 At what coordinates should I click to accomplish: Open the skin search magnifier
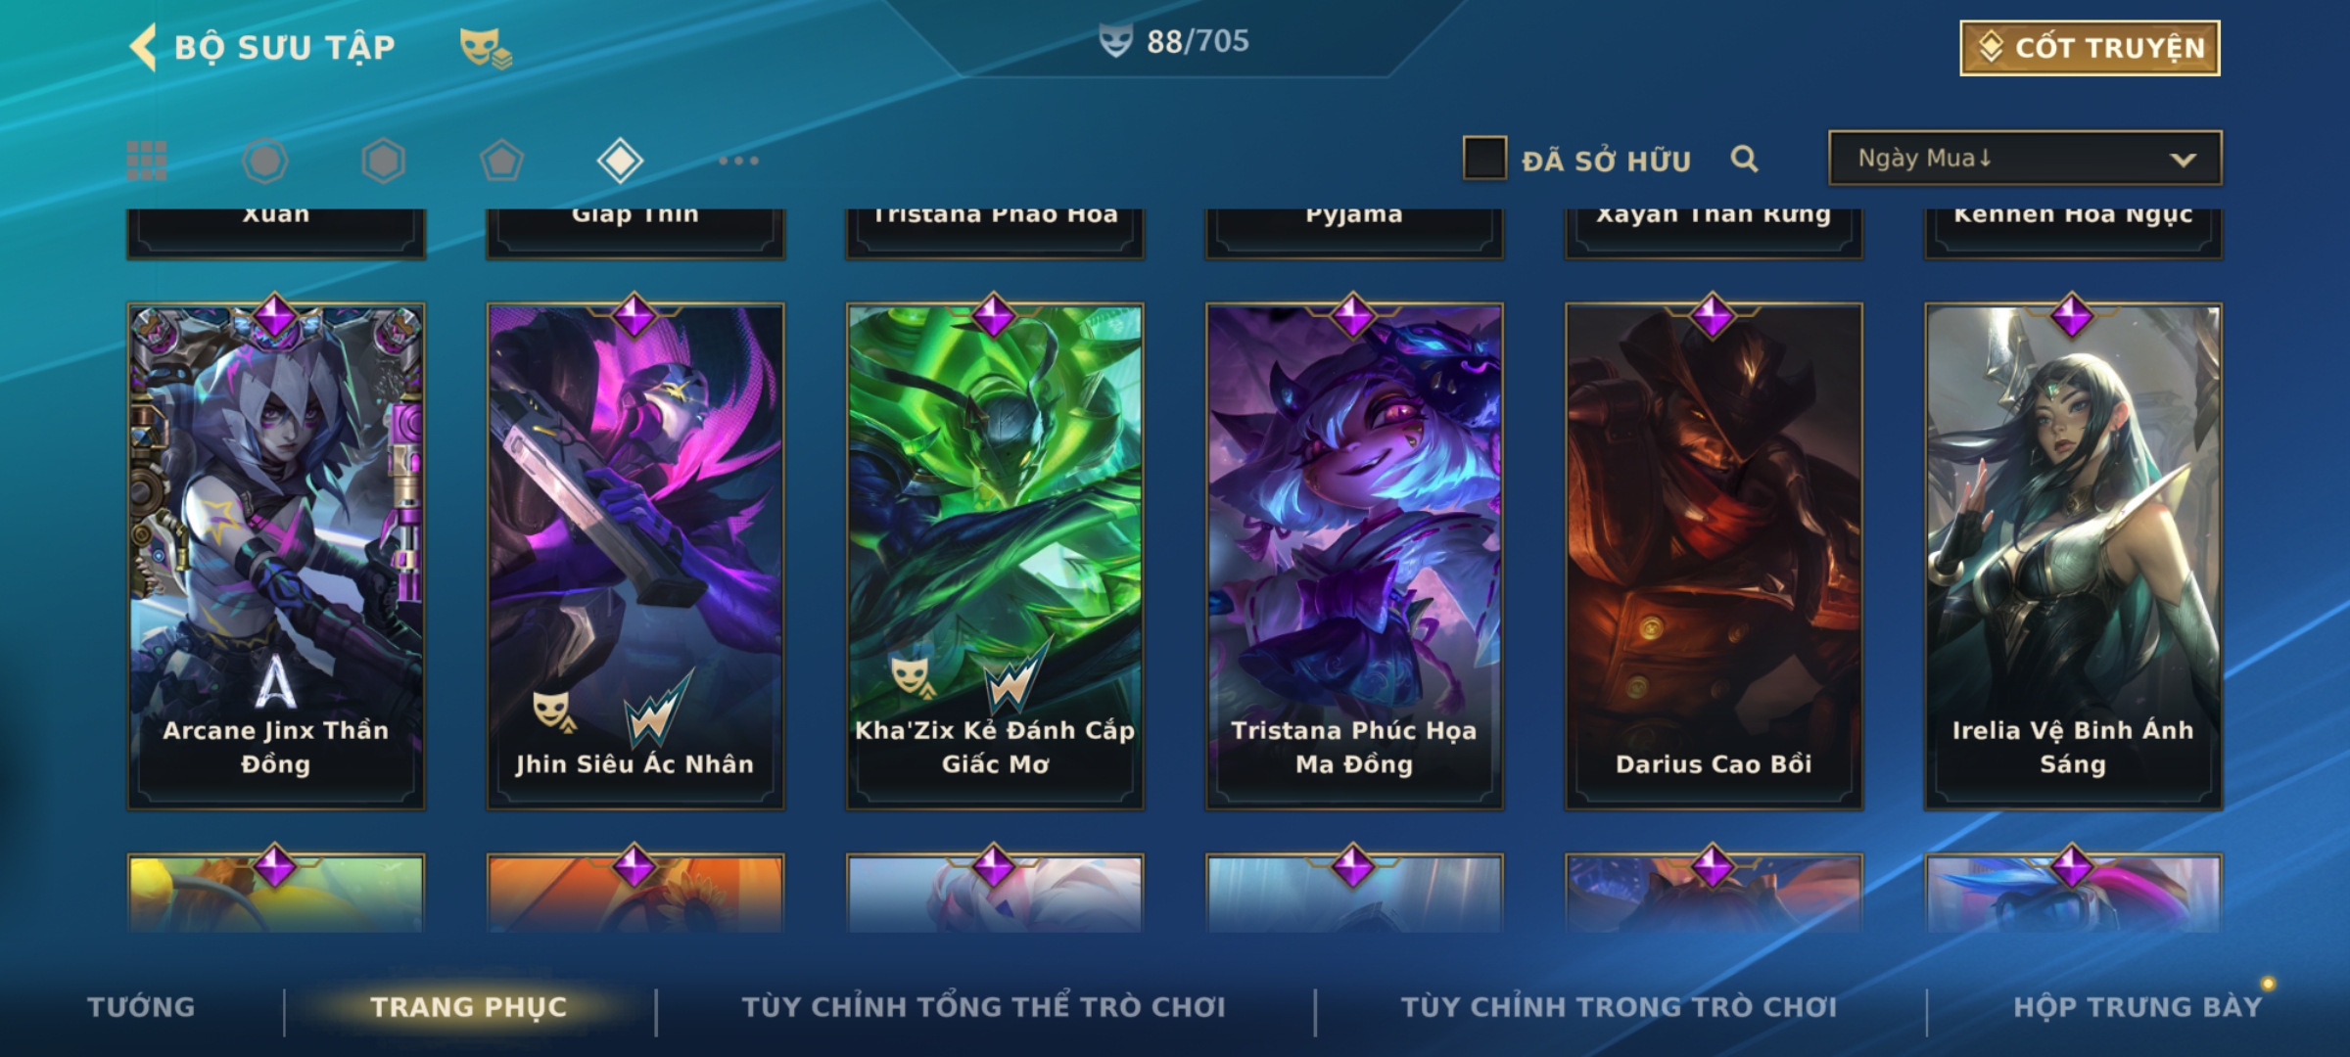(x=1744, y=159)
